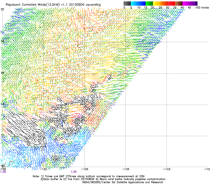Click the green 15–20 knots color segment
The width and height of the screenshot is (210, 184).
(149, 3)
